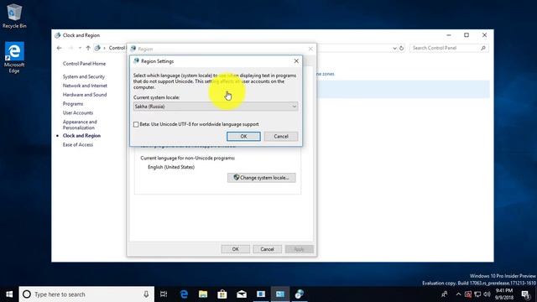Click the Type here to search box
537x302 pixels.
(x=86, y=294)
